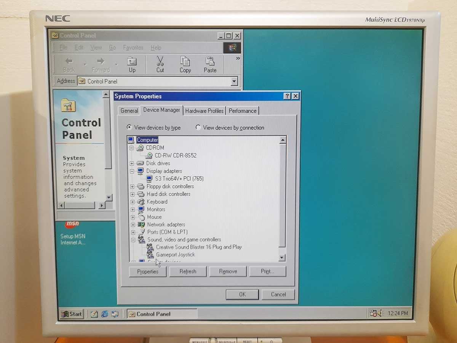Select the Mouse category icon

(x=141, y=217)
